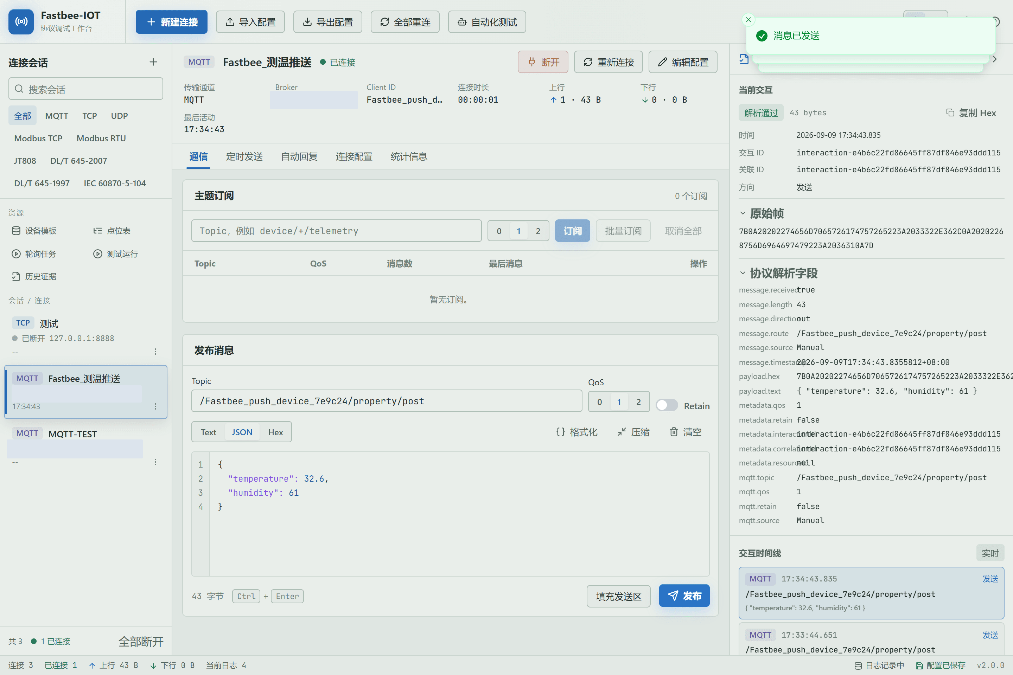Click 新建连接 button
1013x675 pixels.
171,22
